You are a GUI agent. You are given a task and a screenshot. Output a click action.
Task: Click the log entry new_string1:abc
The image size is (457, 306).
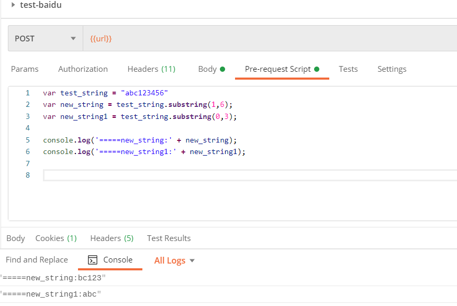[50, 294]
